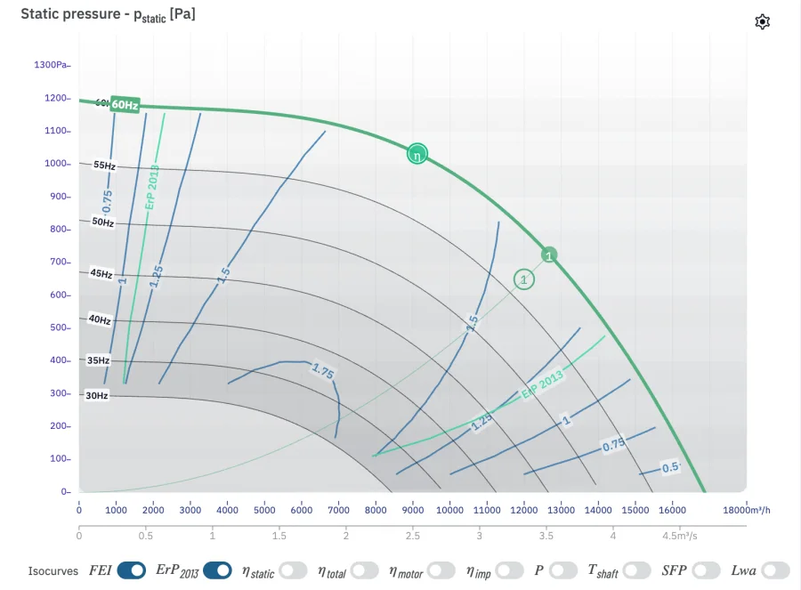
Task: Enable the SFP isocurves toggle
Action: [x=706, y=570]
